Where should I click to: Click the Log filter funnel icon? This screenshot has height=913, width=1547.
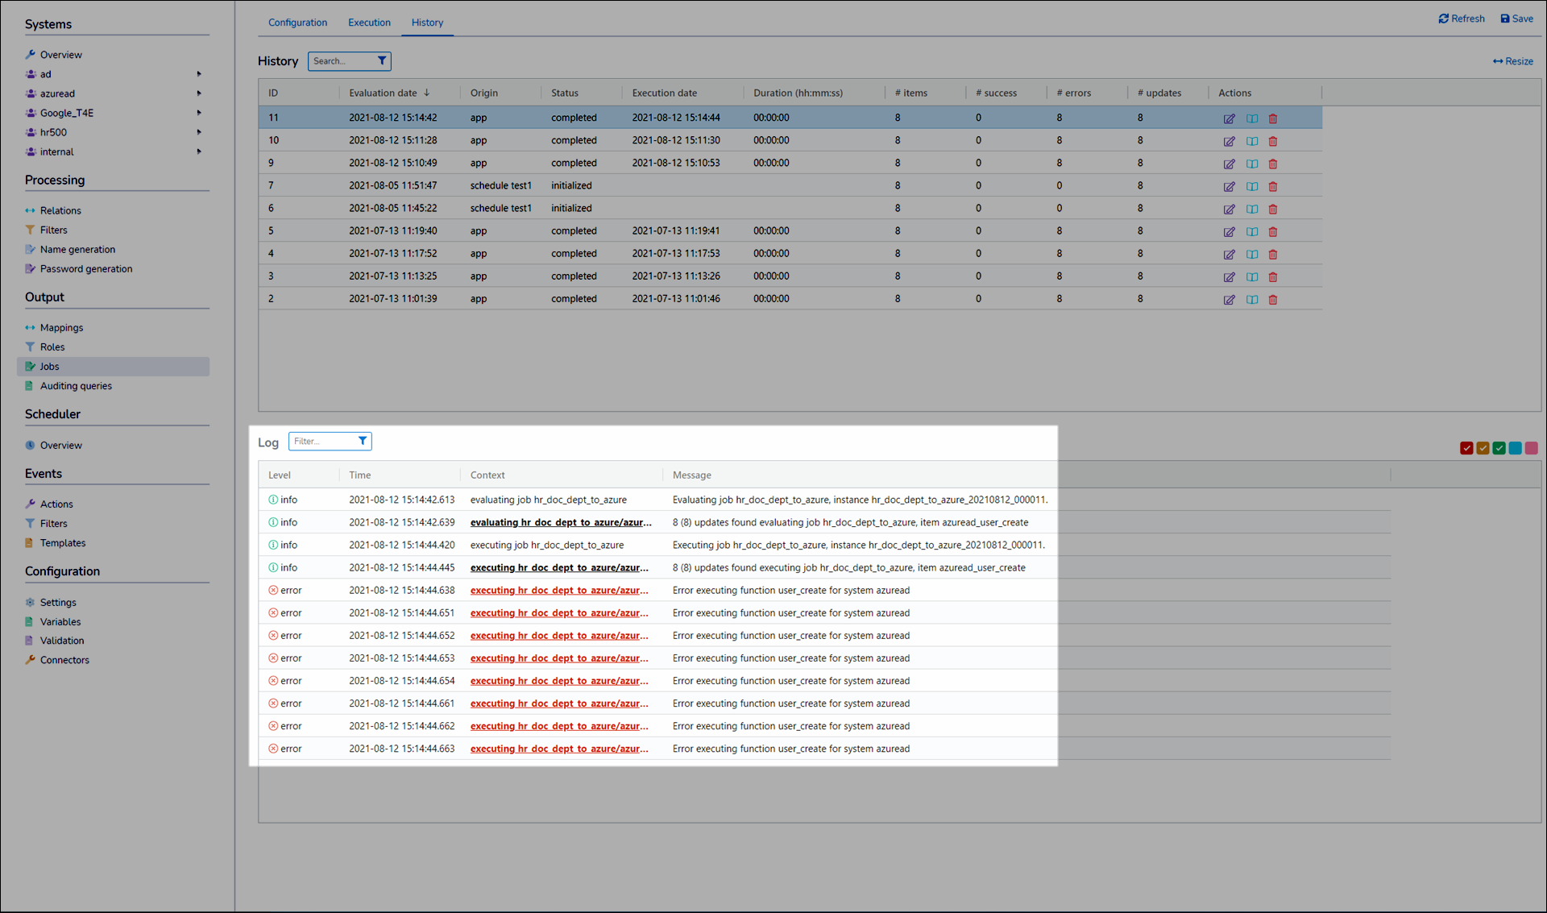(363, 441)
